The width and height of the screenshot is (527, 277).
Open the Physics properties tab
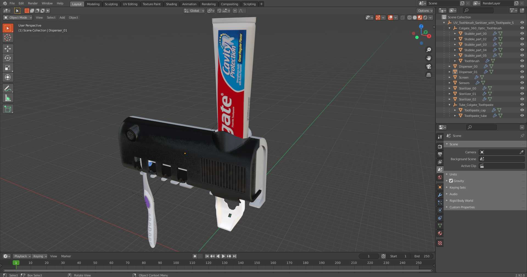coord(440,210)
